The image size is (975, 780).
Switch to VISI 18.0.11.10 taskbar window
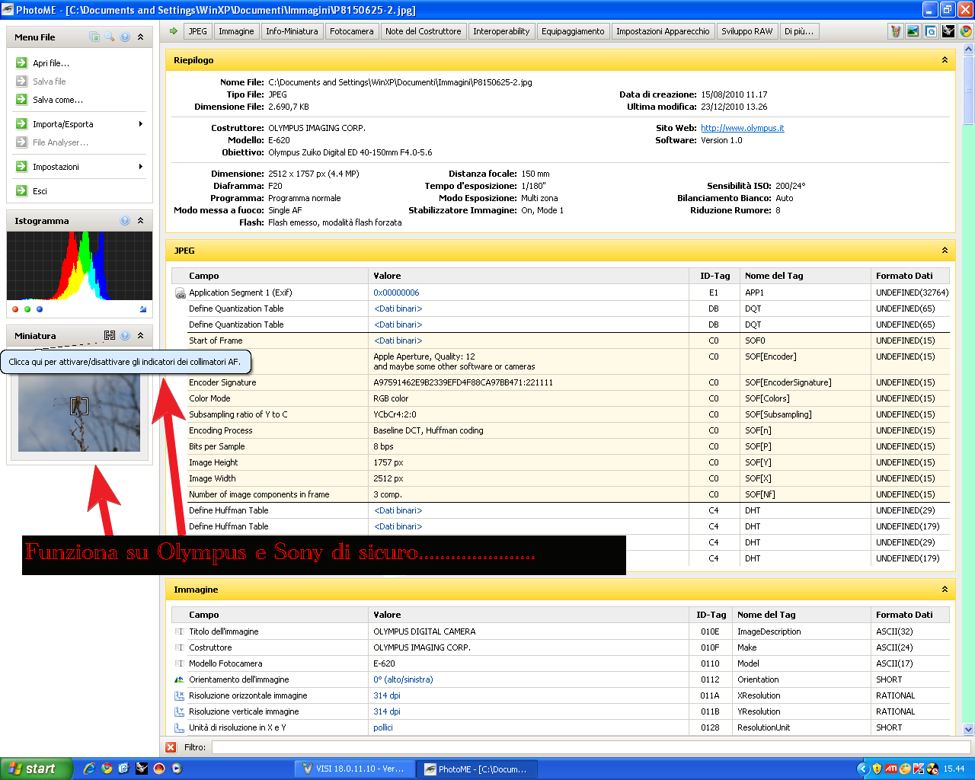tap(355, 769)
